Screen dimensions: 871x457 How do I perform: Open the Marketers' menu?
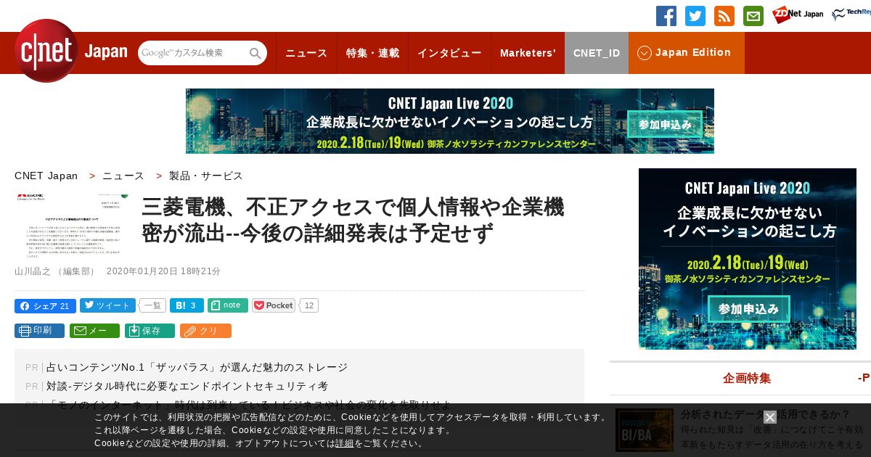click(x=528, y=53)
